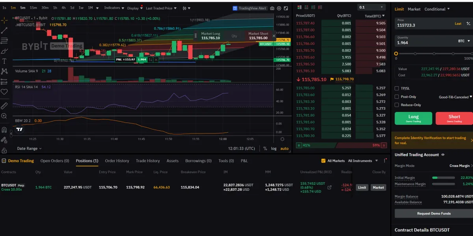Open the Open Orders (0) tab

click(x=54, y=161)
